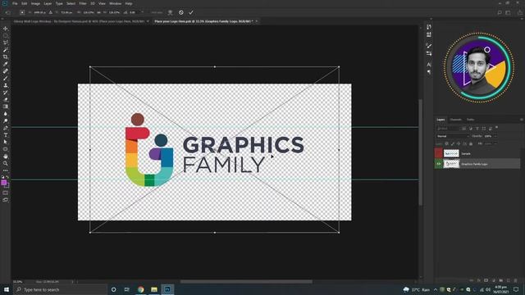Select the Brush tool
The height and width of the screenshot is (295, 525).
pos(6,79)
